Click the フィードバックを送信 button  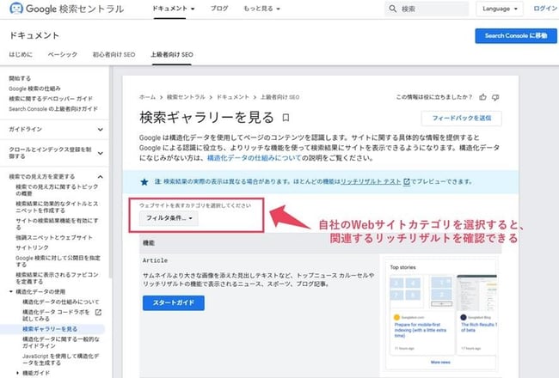(461, 119)
